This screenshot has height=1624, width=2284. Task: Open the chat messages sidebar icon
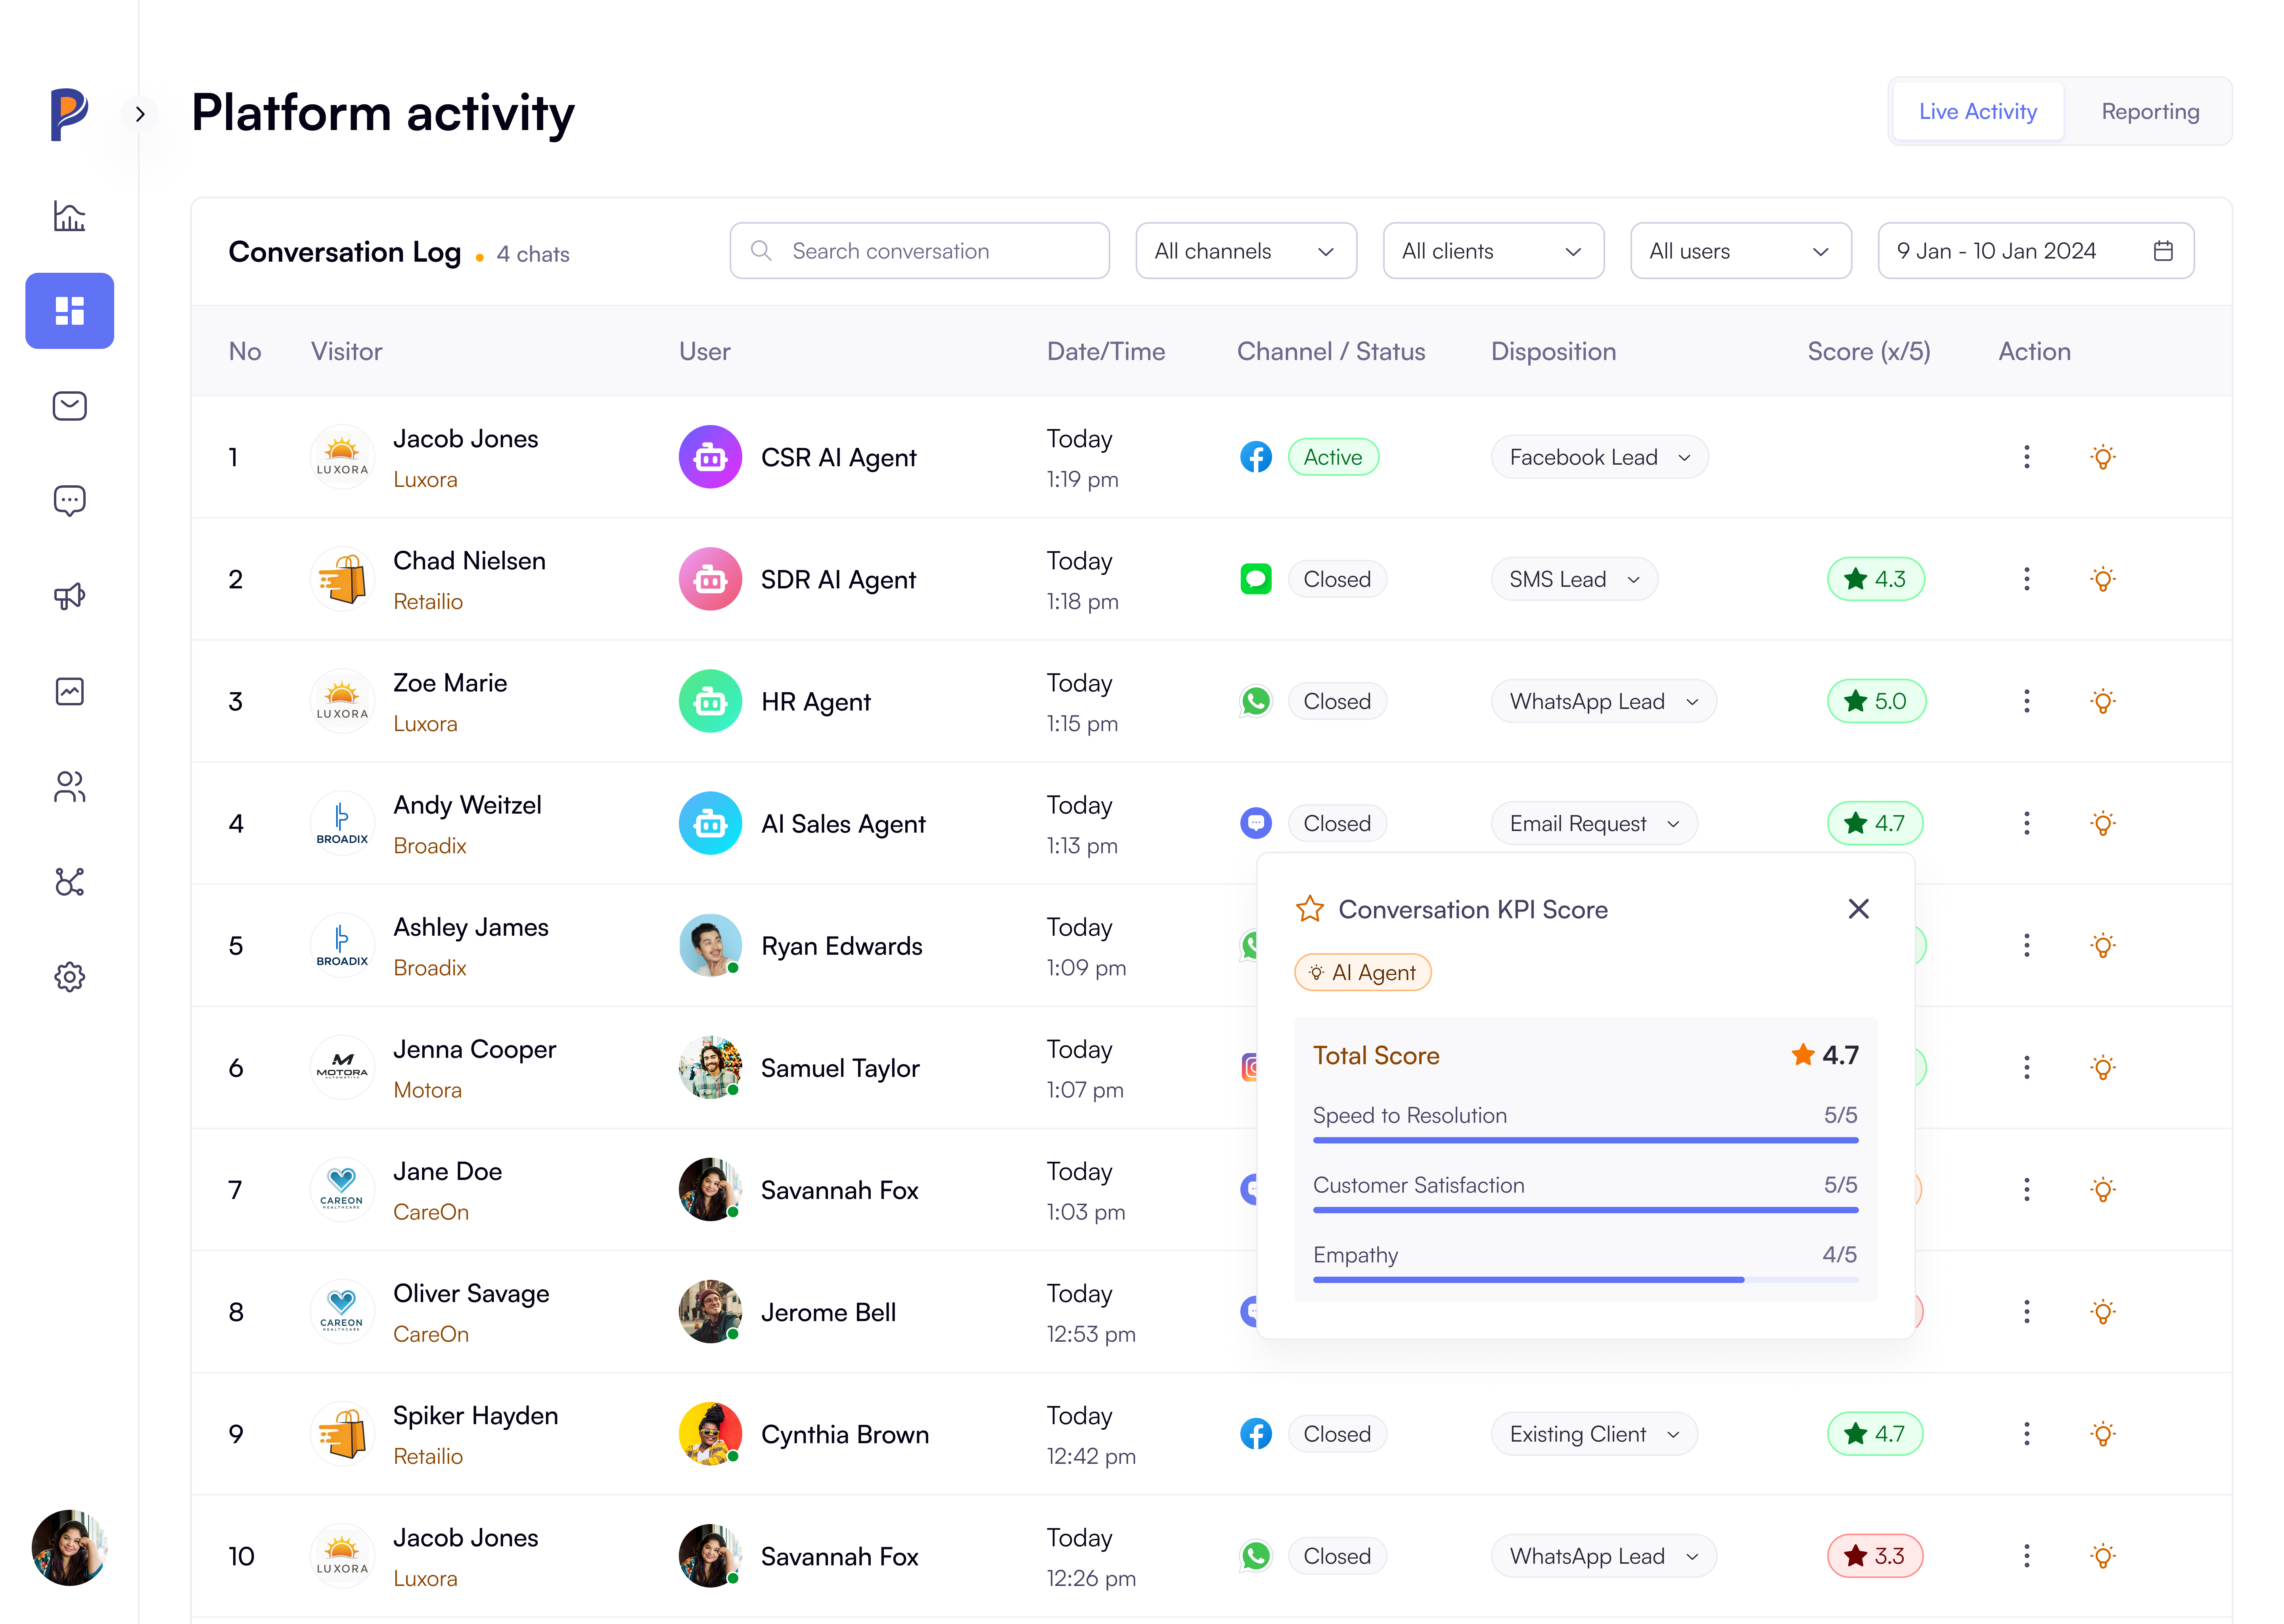(69, 500)
